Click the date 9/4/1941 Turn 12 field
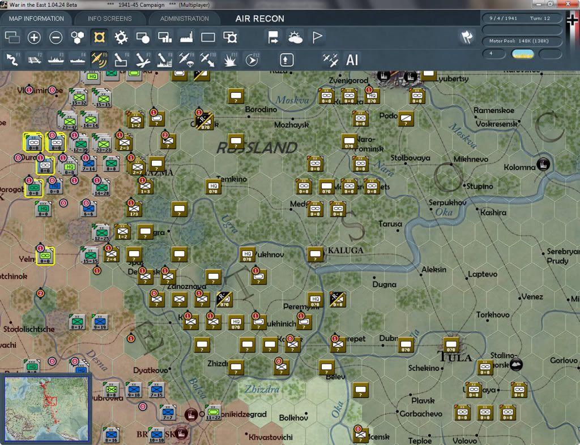 pyautogui.click(x=522, y=18)
